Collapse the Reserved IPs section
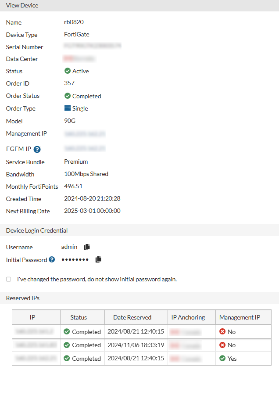This screenshot has width=279, height=395. (x=22, y=298)
